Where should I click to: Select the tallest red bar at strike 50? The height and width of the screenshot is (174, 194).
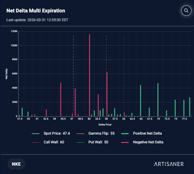pyautogui.click(x=90, y=75)
